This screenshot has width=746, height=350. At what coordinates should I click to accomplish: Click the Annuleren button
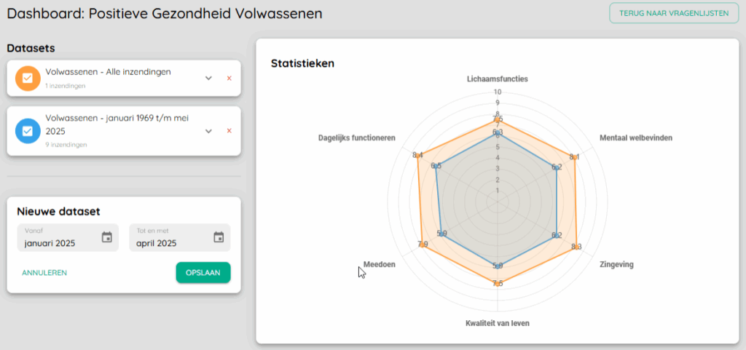pos(44,273)
